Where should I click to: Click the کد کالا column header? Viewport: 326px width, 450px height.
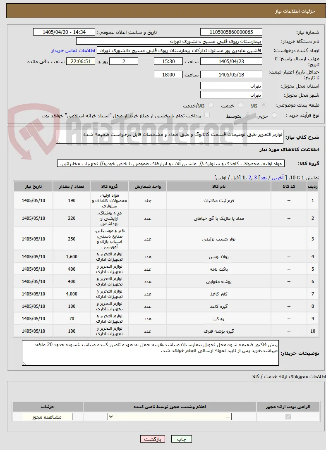coord(289,186)
